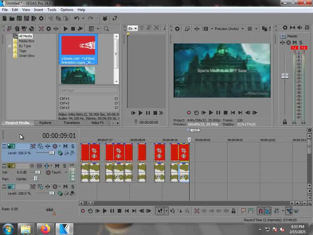Viewport: 313px width, 235px height.
Task: Go to end in preview transport
Action: [240, 113]
